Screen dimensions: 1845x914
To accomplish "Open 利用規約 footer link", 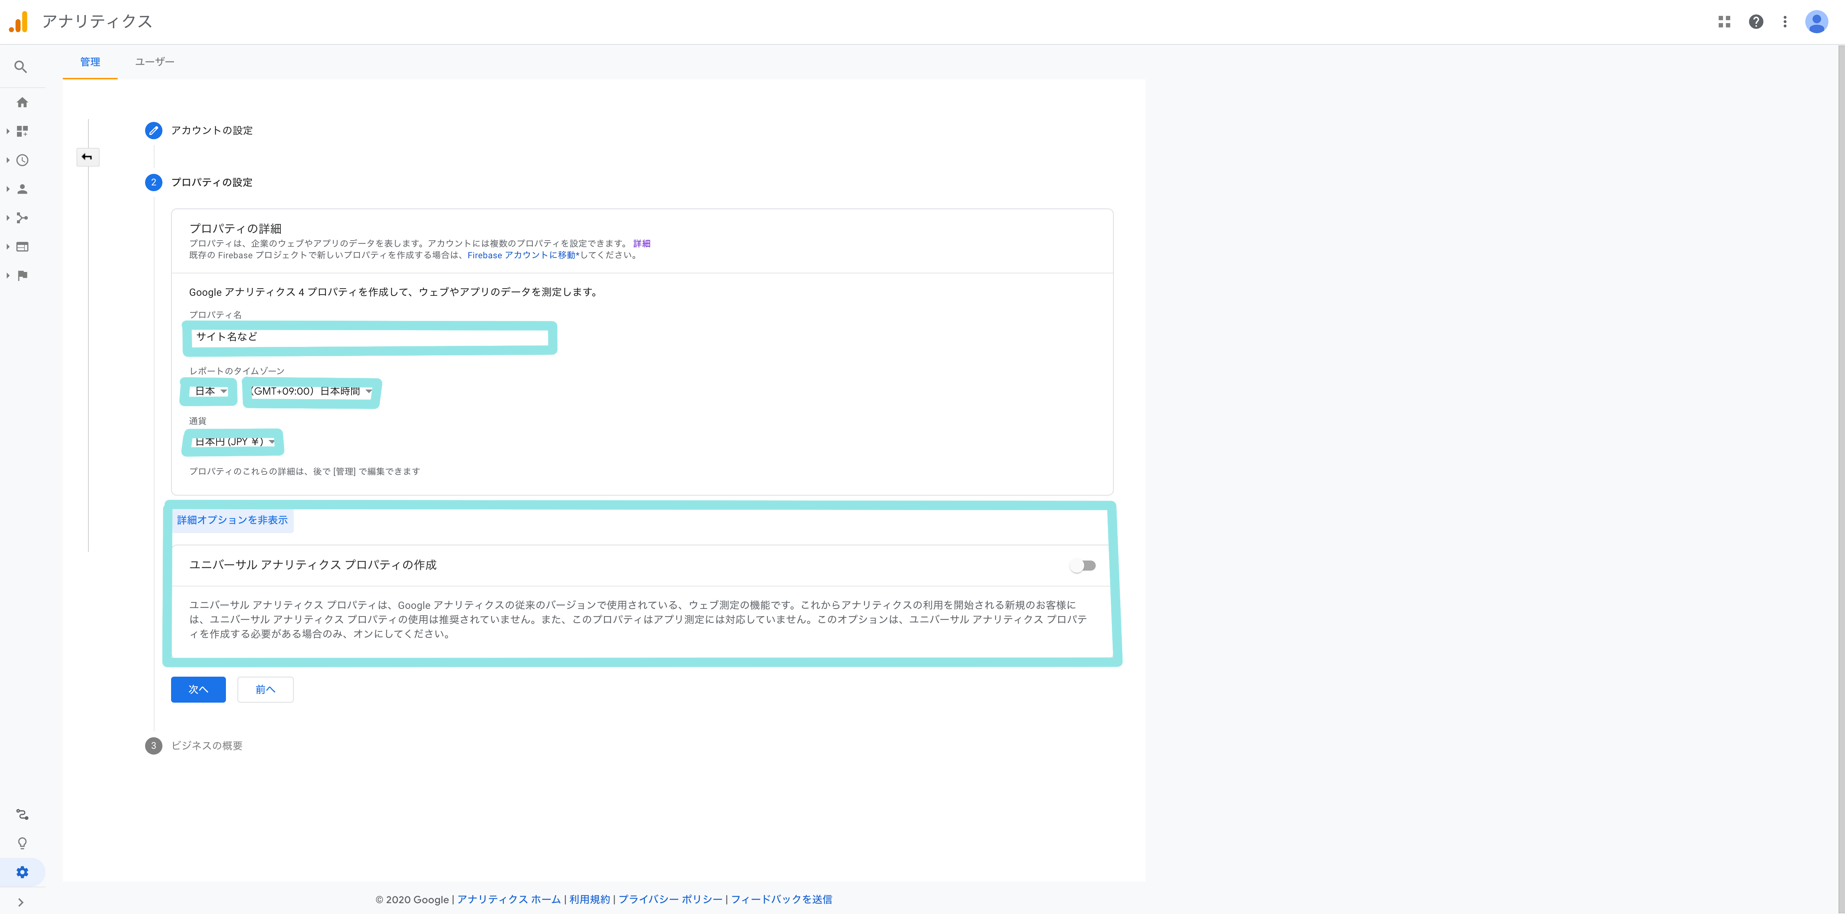I will click(x=589, y=899).
